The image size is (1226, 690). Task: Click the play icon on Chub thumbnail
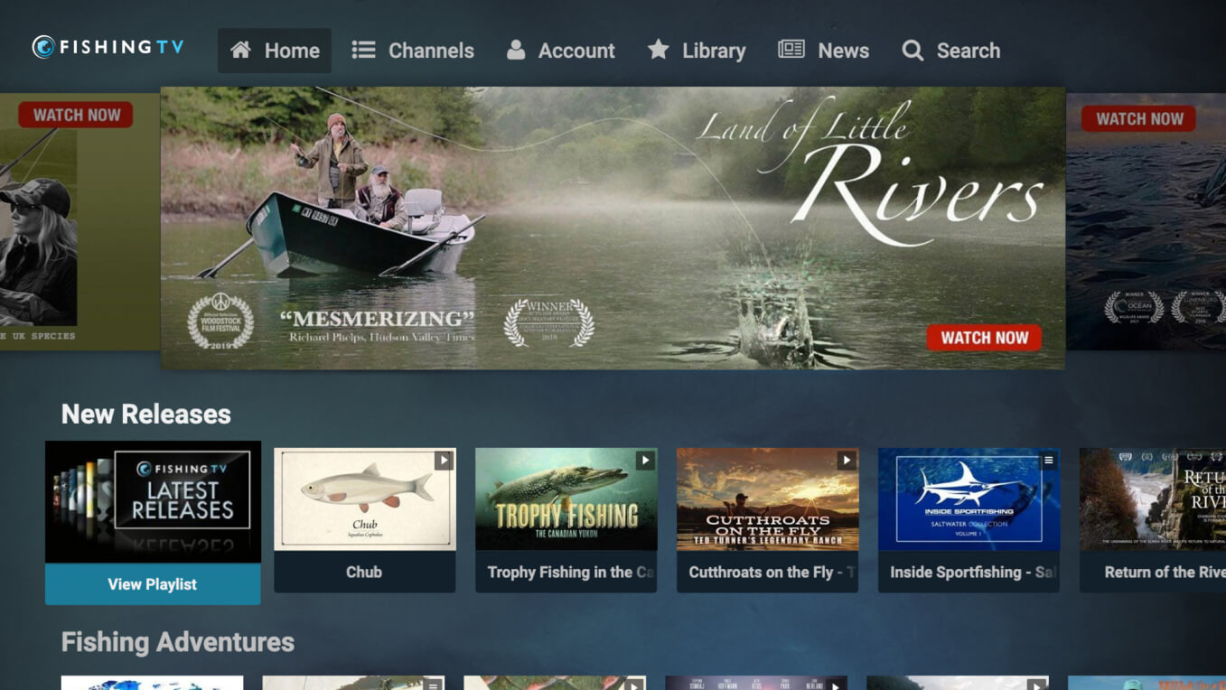(x=443, y=460)
